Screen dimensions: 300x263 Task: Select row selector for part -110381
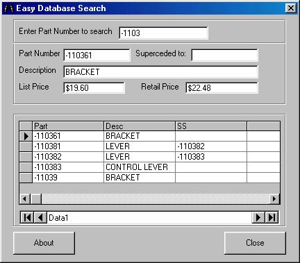coord(26,146)
